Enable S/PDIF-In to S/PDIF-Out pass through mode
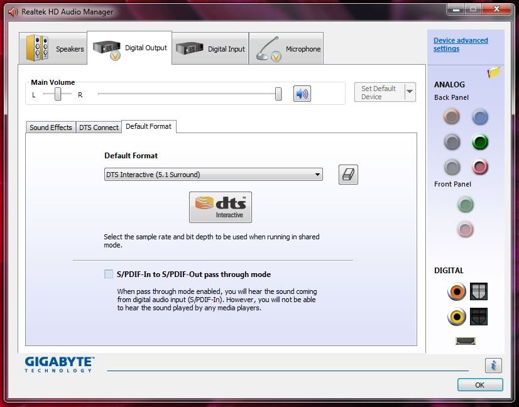 click(109, 274)
